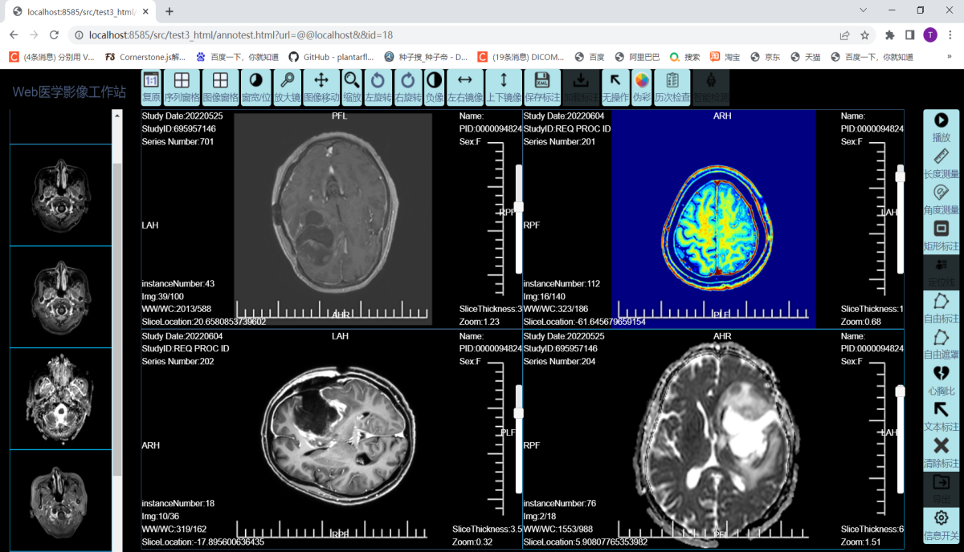Viewport: 964px width, 552px height.
Task: Open the Chrome three-dot menu
Action: [950, 35]
